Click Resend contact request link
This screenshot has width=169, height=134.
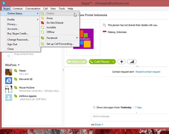click(148, 72)
